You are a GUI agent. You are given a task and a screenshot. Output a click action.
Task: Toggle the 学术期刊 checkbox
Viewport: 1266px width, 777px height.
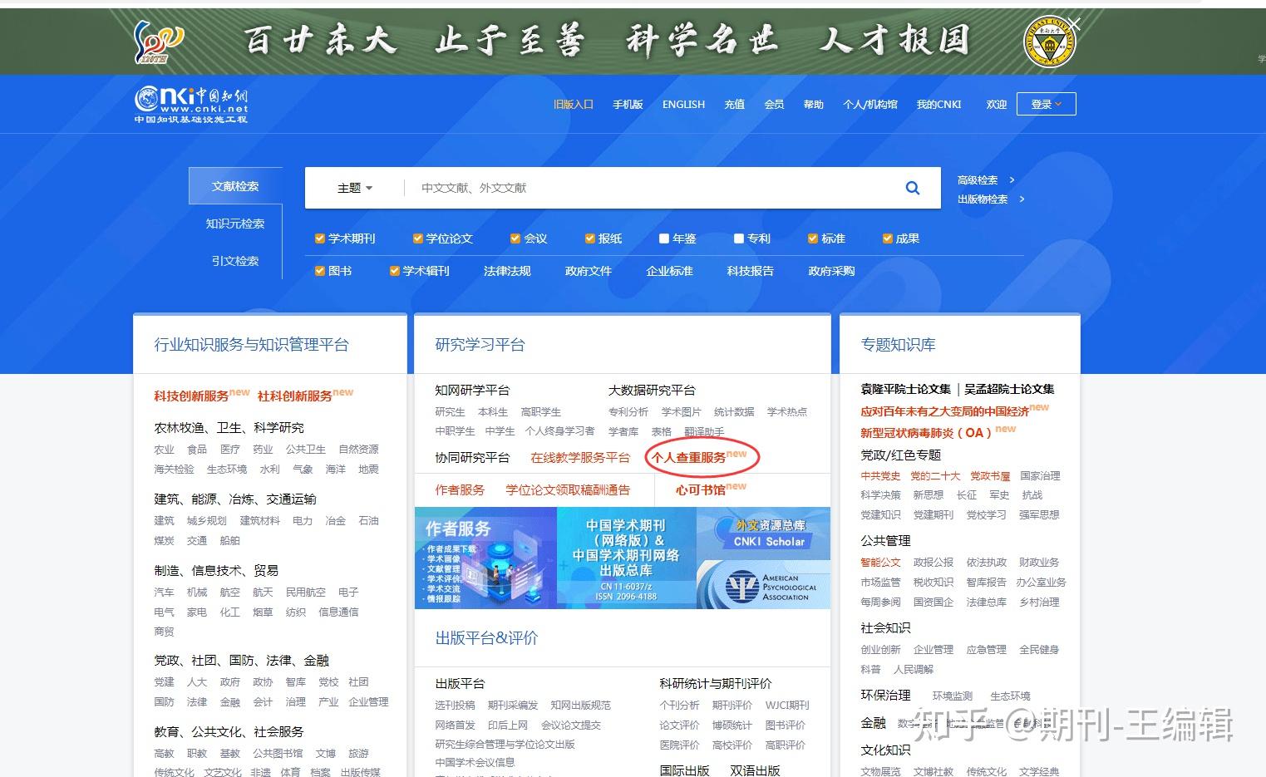[319, 239]
